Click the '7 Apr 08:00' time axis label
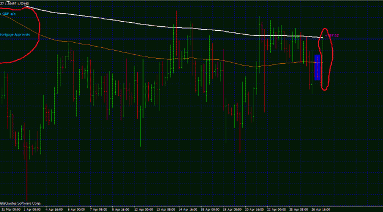The width and height of the screenshot is (383, 212). click(x=99, y=210)
